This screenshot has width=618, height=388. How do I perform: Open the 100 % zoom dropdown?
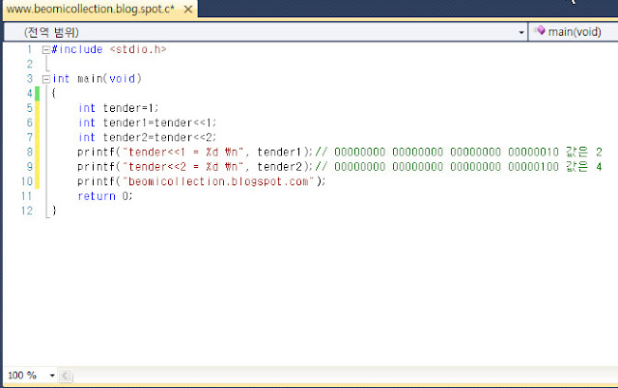tap(52, 375)
